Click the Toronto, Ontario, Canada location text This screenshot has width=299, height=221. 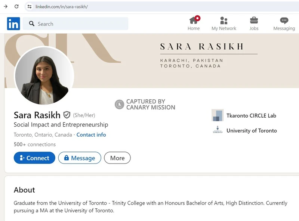pyautogui.click(x=43, y=135)
